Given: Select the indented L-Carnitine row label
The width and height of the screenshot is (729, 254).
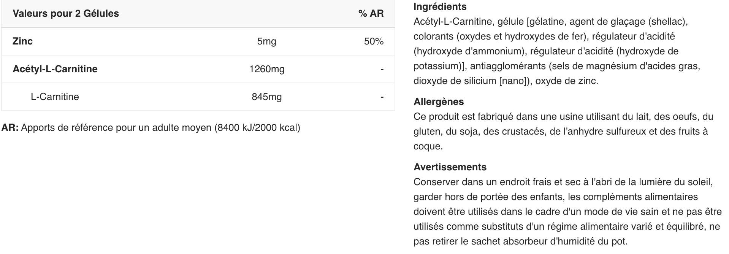Looking at the screenshot, I should pyautogui.click(x=55, y=97).
